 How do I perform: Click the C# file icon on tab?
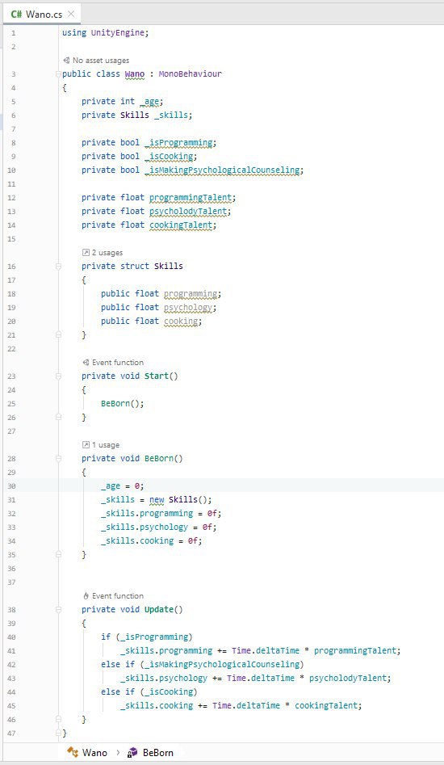coord(17,15)
